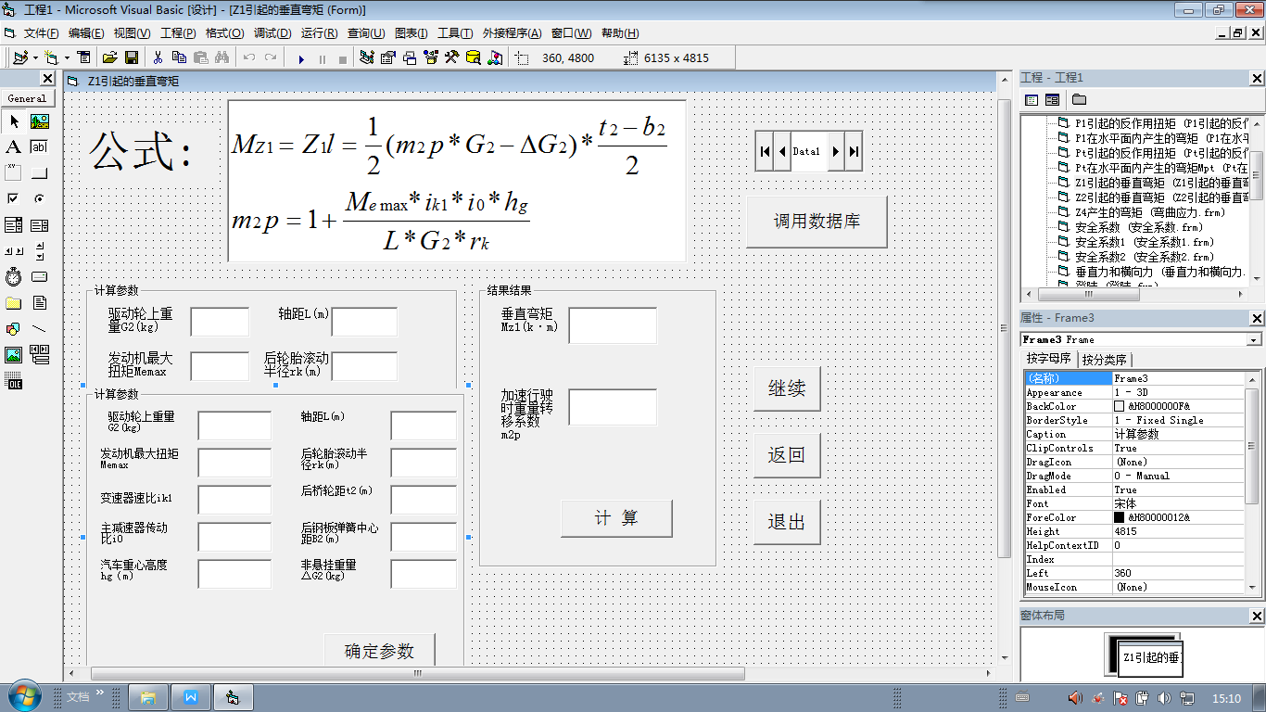Image resolution: width=1266 pixels, height=712 pixels.
Task: Expand the Add Standard EXE Project dropdown arrow
Action: 34,57
